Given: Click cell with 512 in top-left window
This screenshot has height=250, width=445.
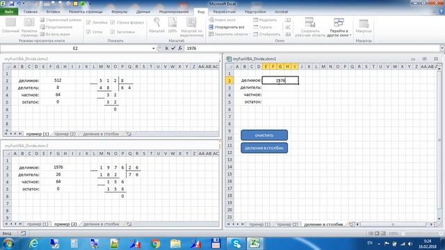Looking at the screenshot, I should (x=58, y=81).
